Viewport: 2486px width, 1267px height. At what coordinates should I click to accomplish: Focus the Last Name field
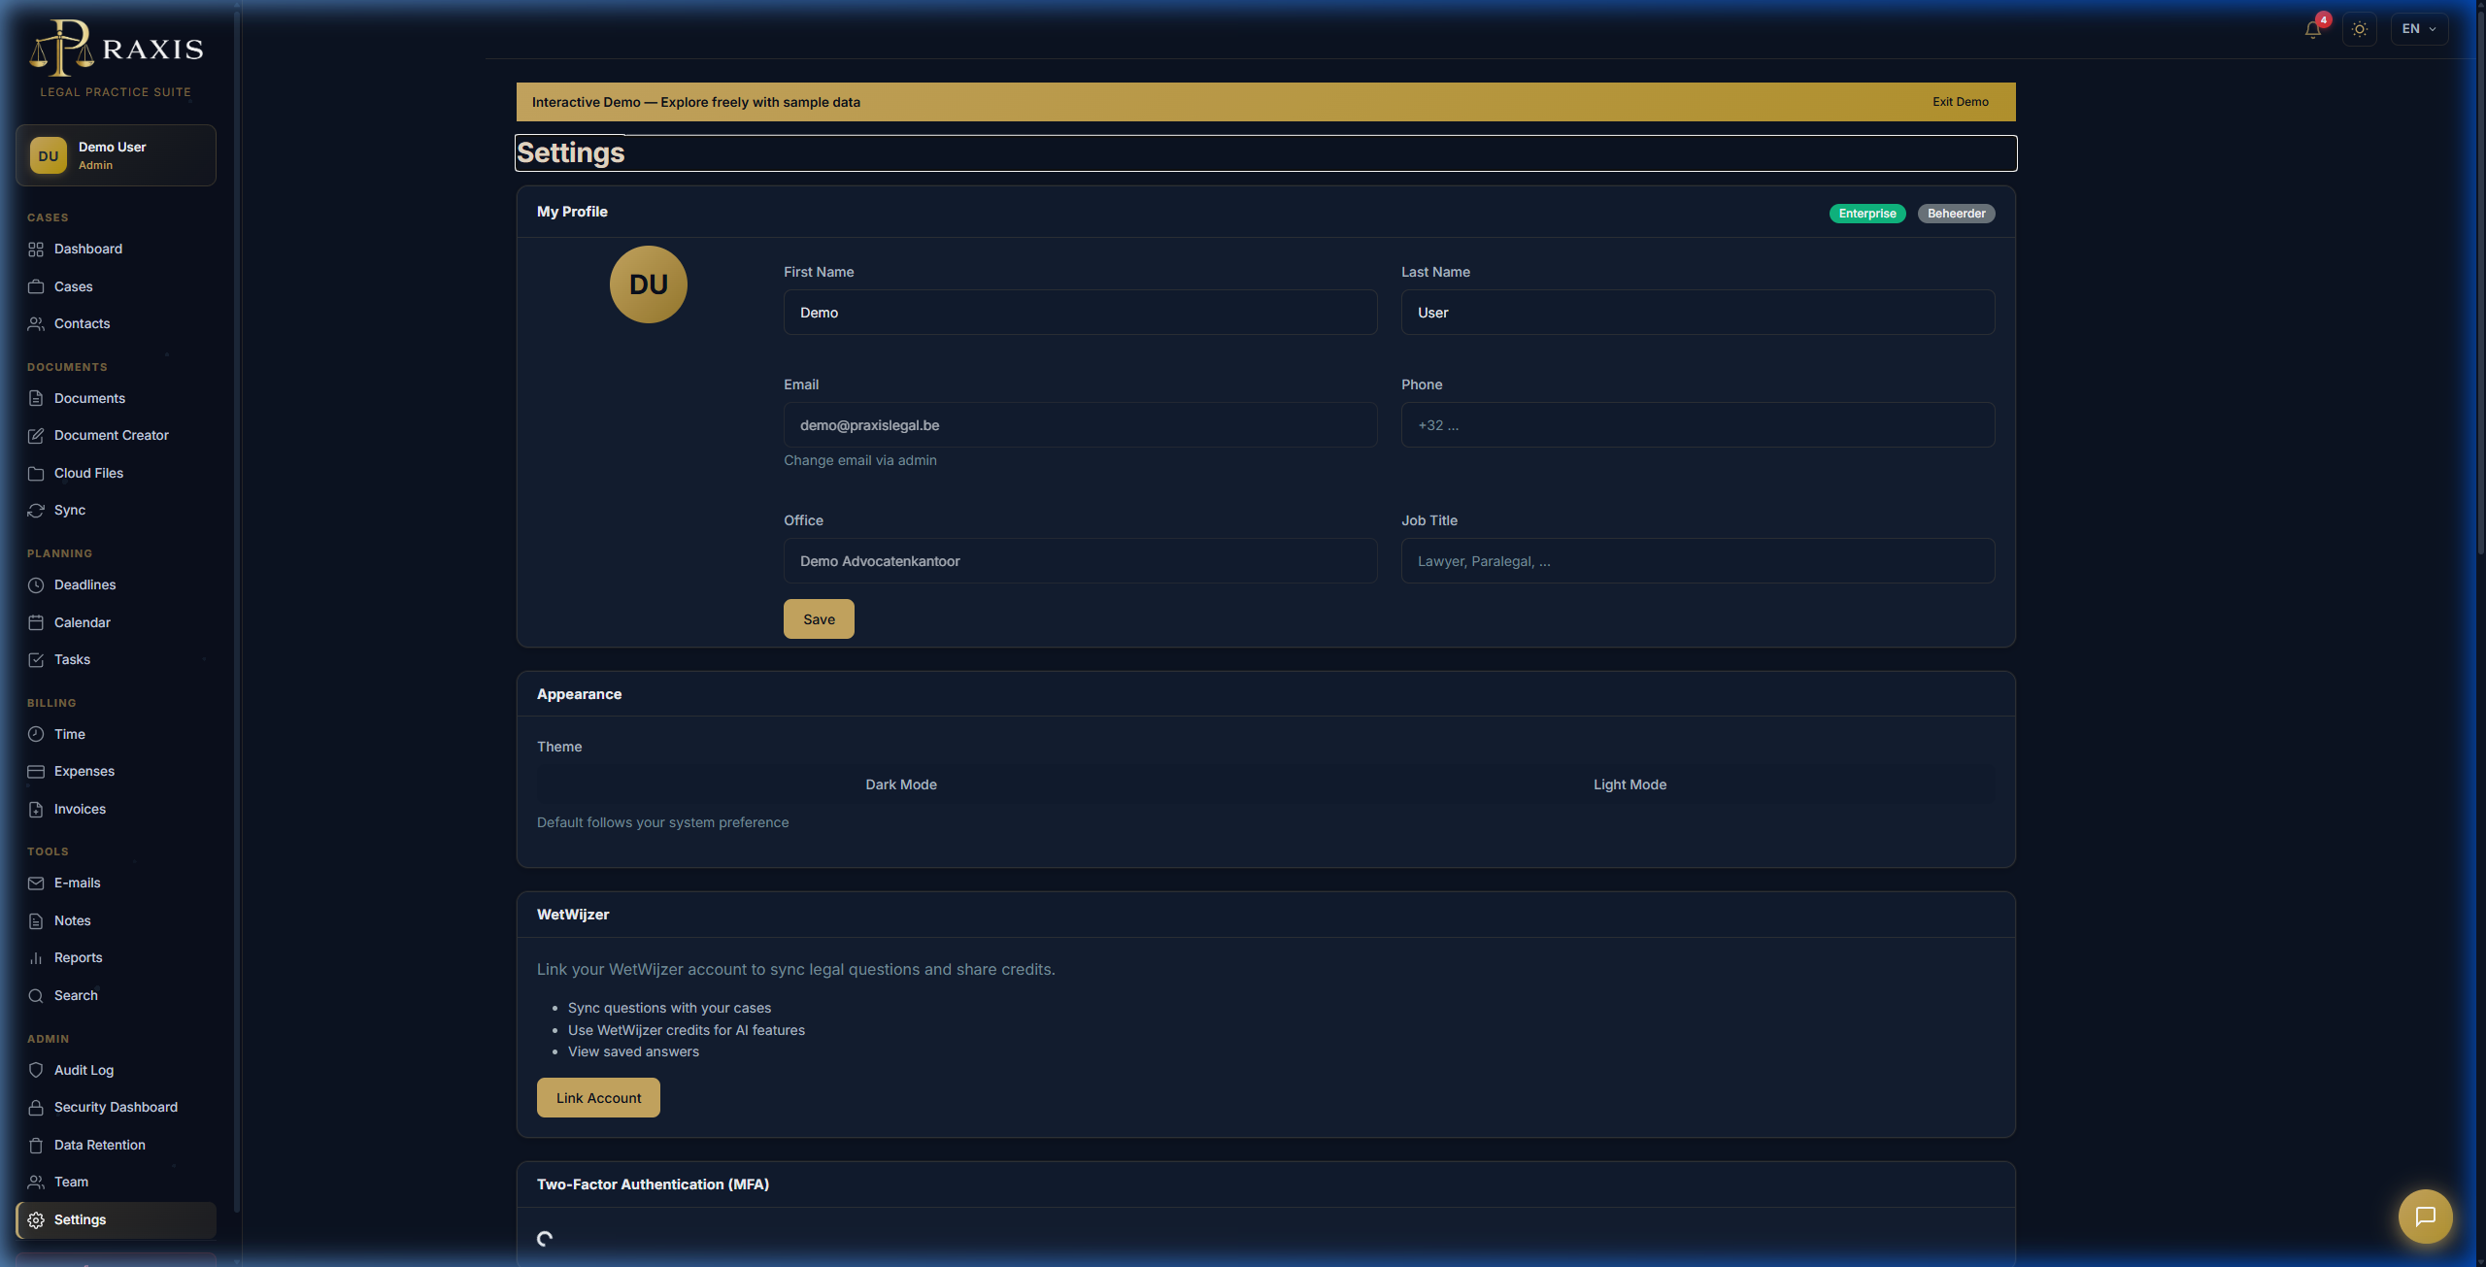(1697, 313)
